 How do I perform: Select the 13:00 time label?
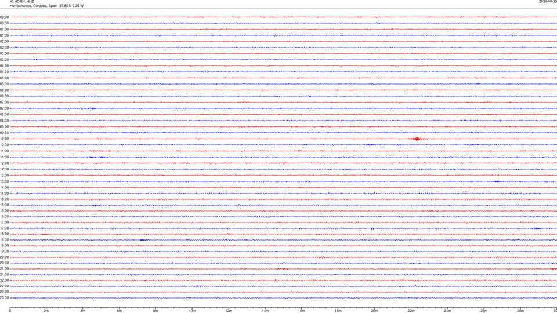tap(4, 175)
